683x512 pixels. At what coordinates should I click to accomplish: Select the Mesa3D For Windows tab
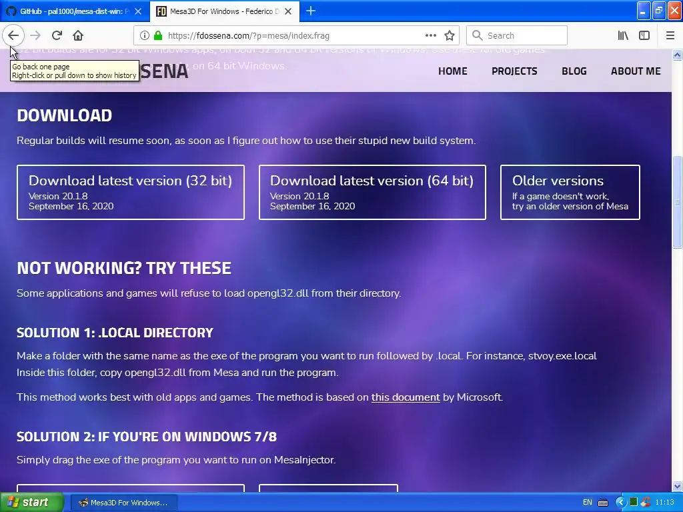click(225, 11)
